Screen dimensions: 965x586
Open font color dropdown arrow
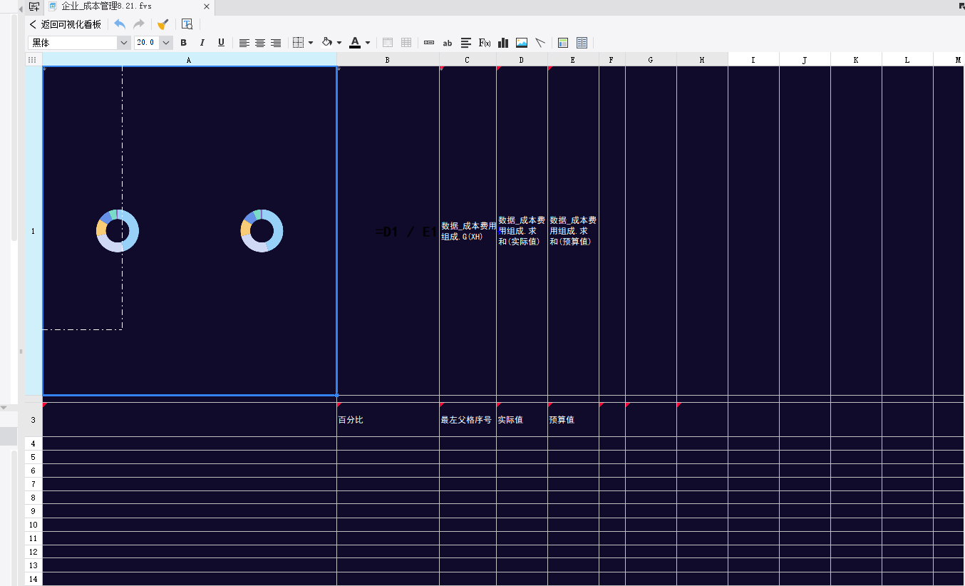click(x=368, y=43)
